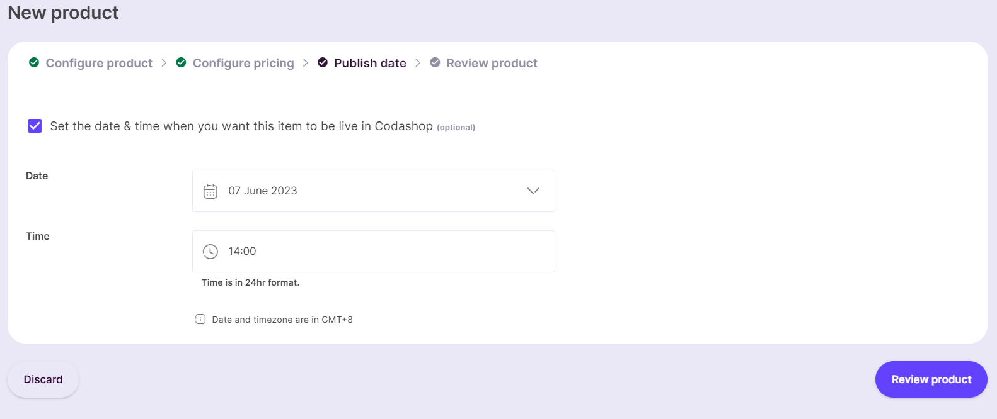
Task: Select the Publish date step
Action: [370, 63]
